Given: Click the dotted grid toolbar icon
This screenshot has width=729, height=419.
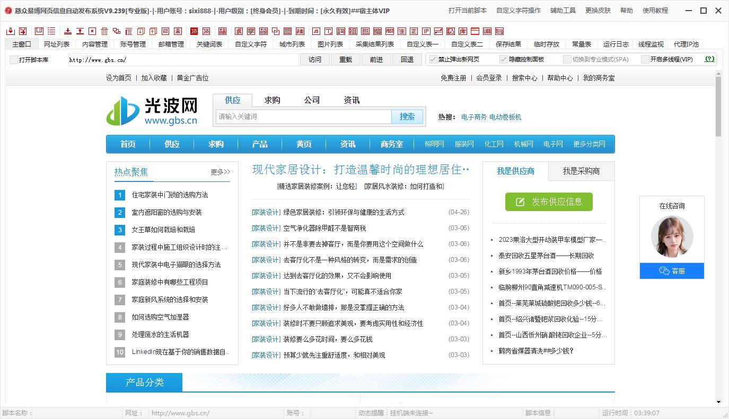Looking at the screenshot, I should 288,31.
